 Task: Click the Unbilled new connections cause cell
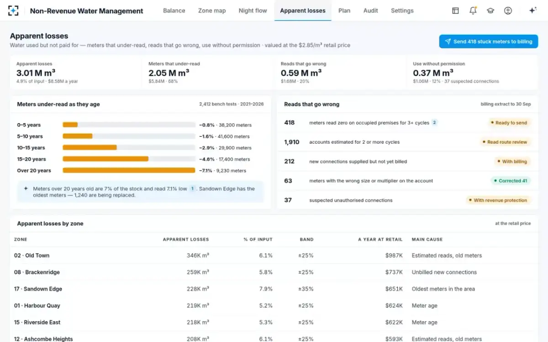444,272
